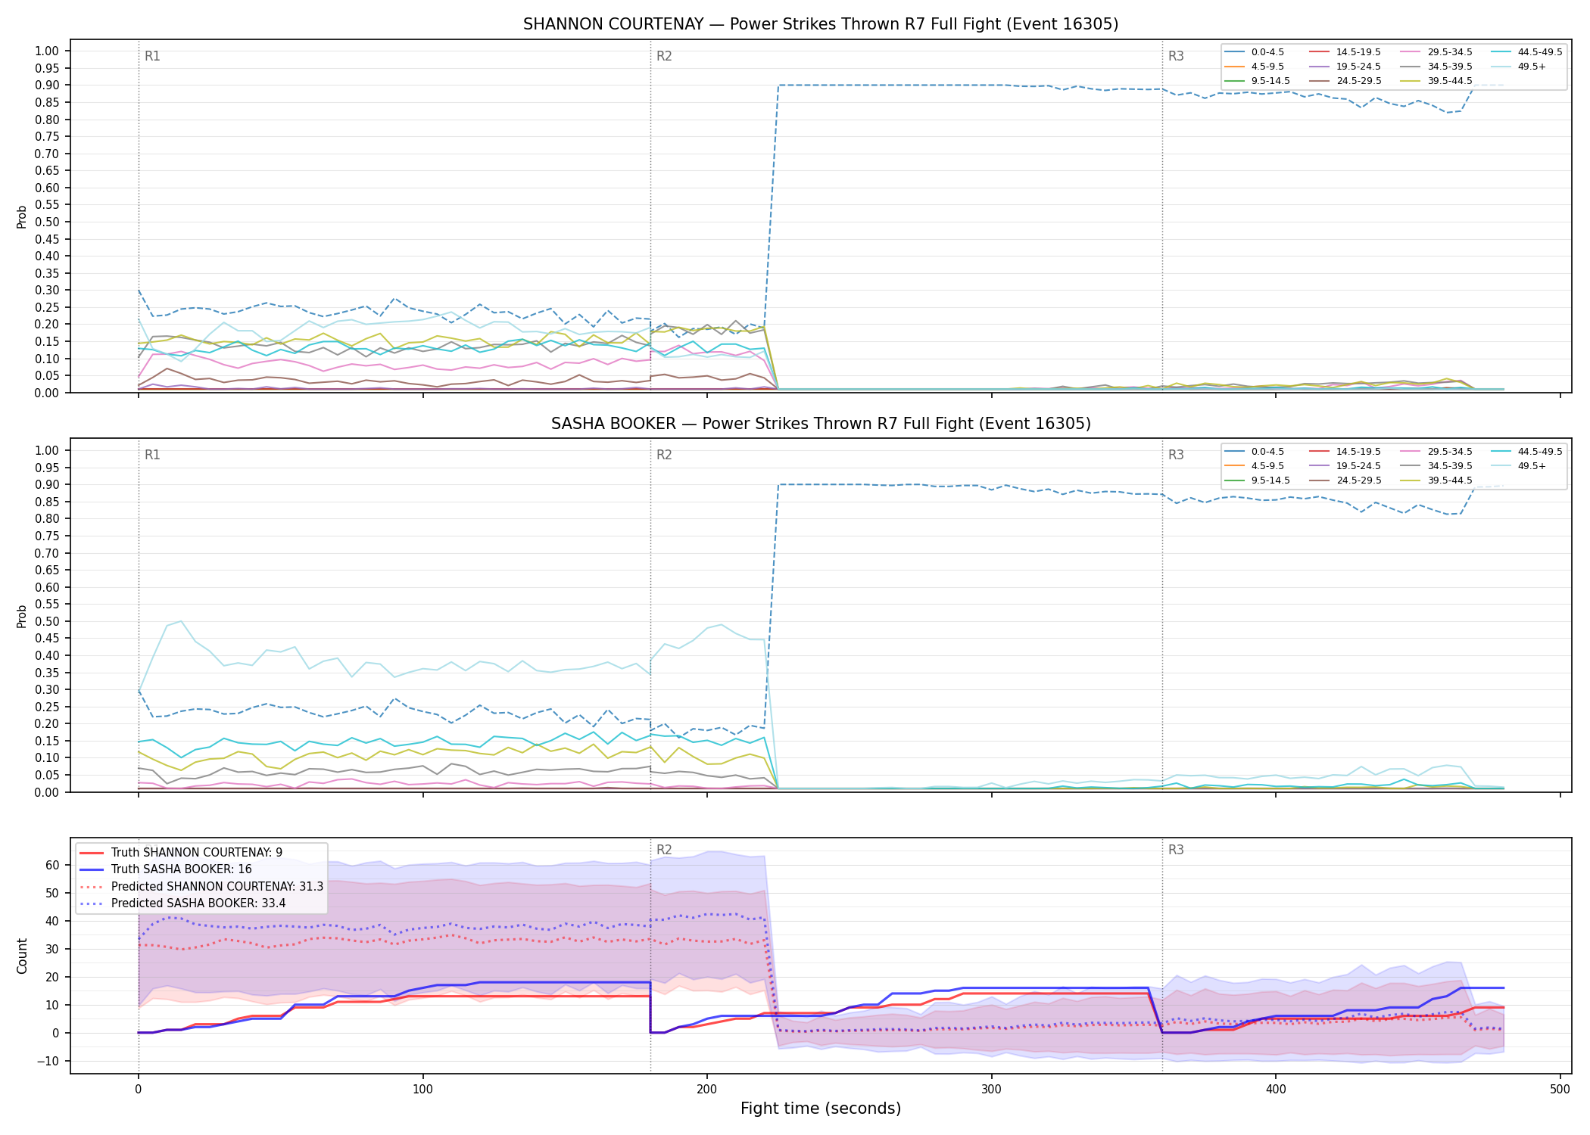This screenshot has width=1590, height=1135.
Task: Click the 0.50 tick label in the Shannon Courtenay chart
Action: coord(47,222)
